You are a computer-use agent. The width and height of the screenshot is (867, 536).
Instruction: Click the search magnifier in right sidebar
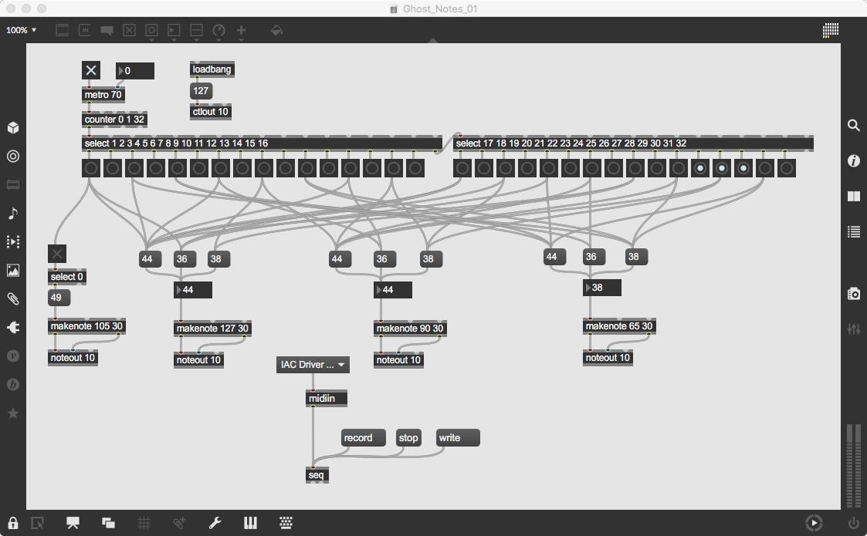(854, 126)
